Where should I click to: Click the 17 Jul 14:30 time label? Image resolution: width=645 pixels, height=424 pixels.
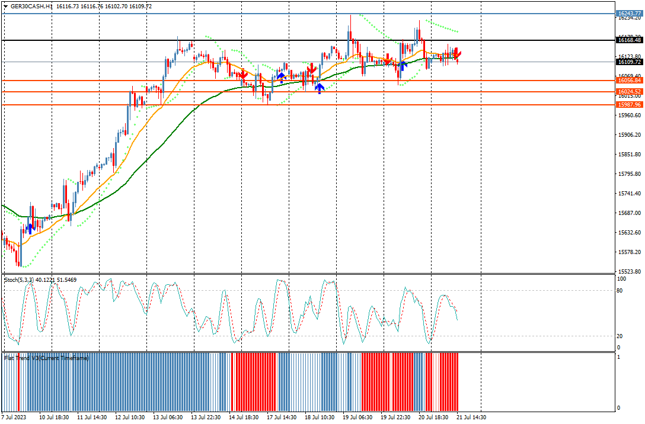[x=282, y=417]
